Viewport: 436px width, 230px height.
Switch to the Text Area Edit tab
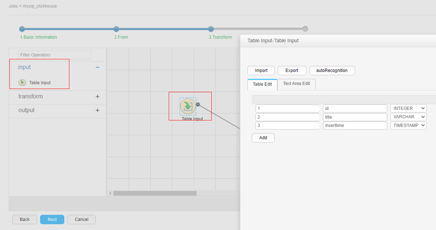[x=297, y=84]
